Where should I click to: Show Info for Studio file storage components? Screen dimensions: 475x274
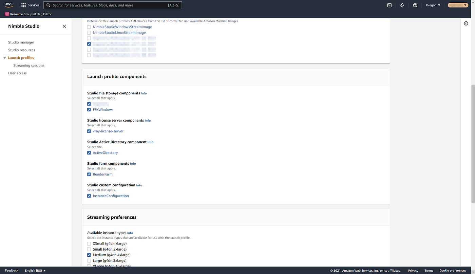(x=144, y=93)
